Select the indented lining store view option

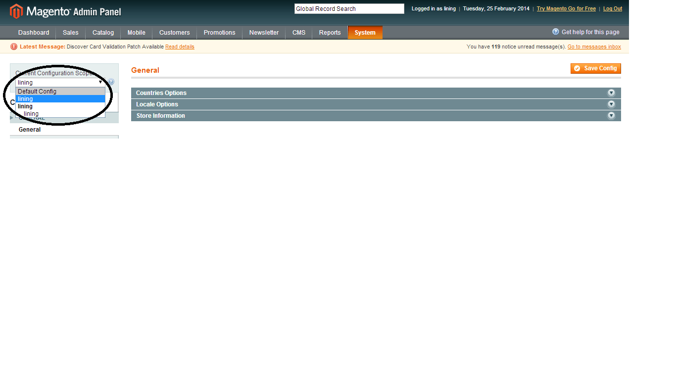pyautogui.click(x=60, y=114)
